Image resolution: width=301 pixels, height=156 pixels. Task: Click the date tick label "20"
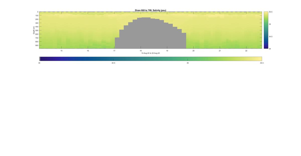(x=193, y=51)
